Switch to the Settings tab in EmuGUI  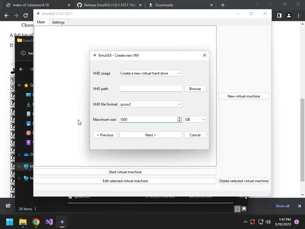[58, 22]
